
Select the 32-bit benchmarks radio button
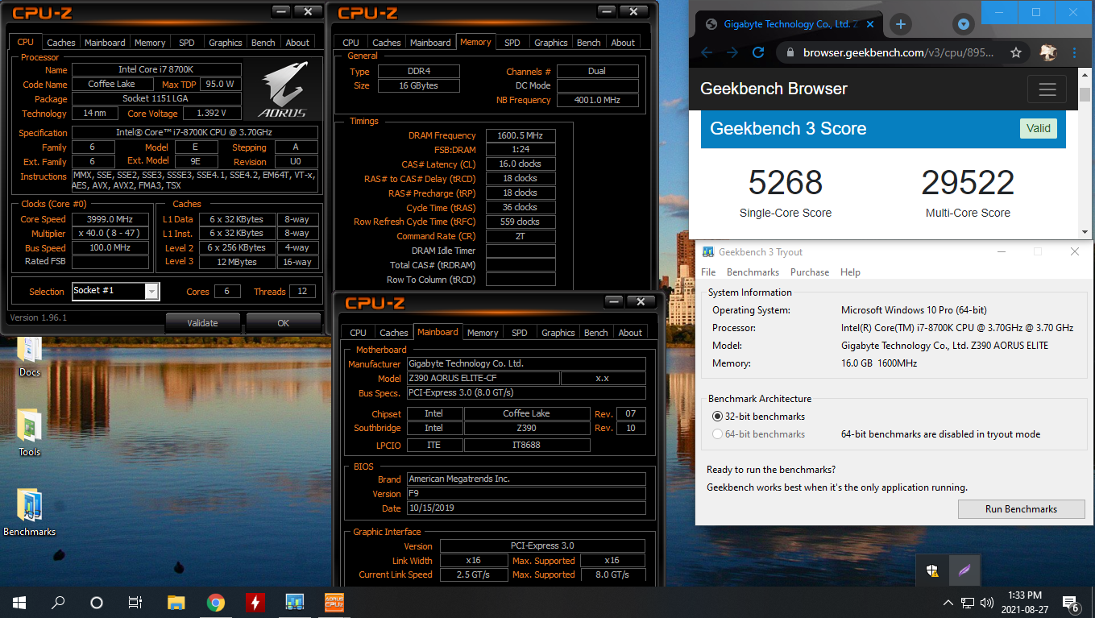pyautogui.click(x=718, y=417)
